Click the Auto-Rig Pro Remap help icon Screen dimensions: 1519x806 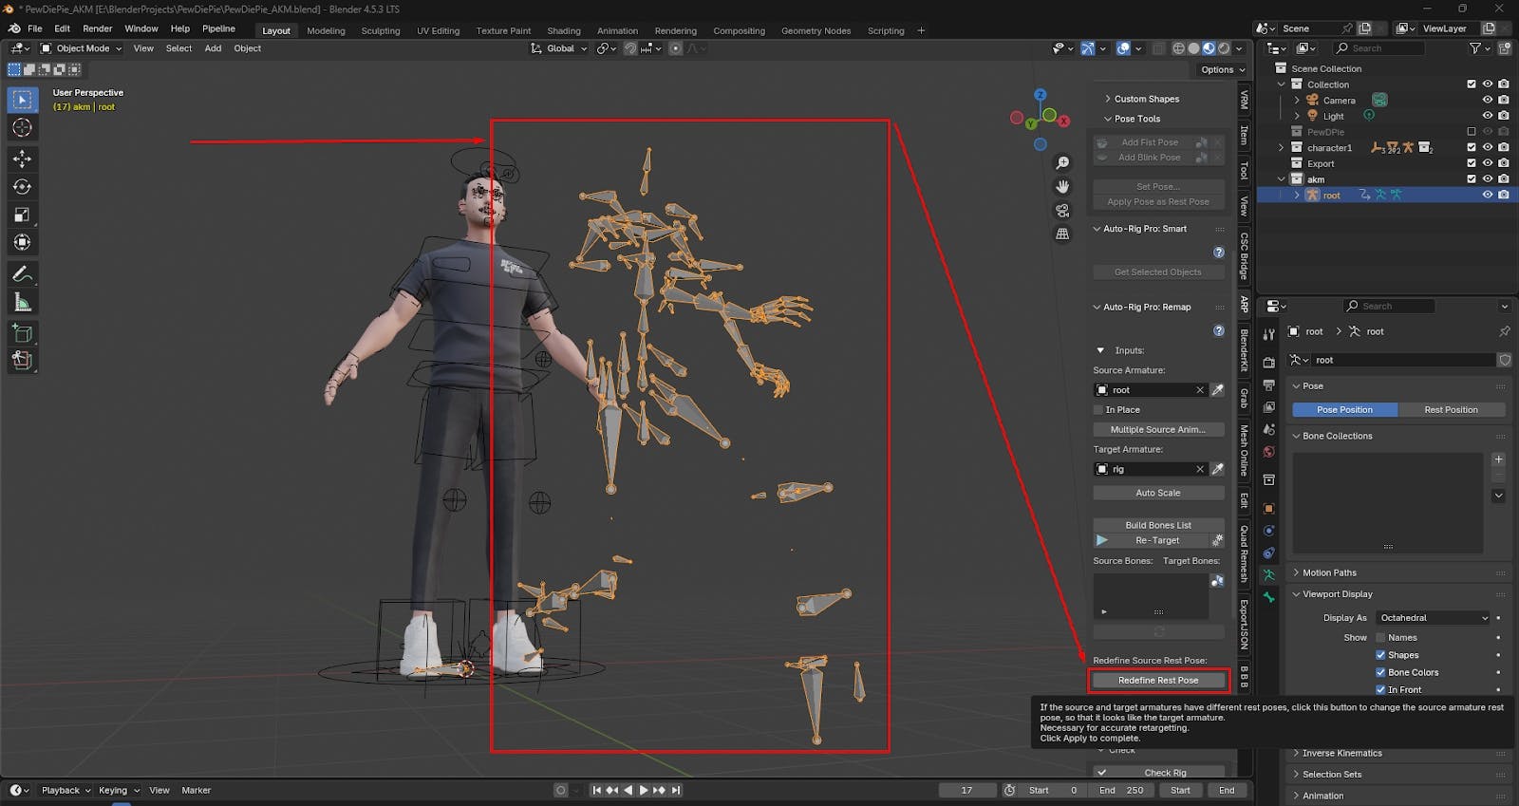tap(1219, 330)
